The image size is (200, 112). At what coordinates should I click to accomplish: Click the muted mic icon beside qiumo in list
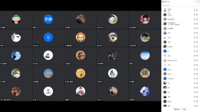(x=194, y=69)
